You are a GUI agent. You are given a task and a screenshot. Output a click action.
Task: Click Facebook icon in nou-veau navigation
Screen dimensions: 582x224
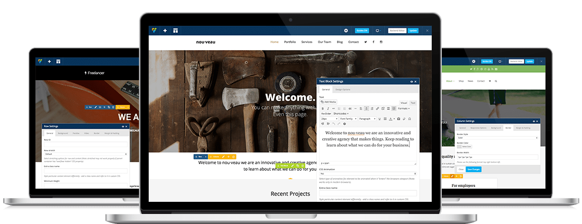tap(373, 42)
